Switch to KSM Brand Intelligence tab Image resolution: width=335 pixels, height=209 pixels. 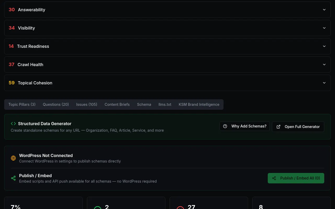[x=199, y=104]
